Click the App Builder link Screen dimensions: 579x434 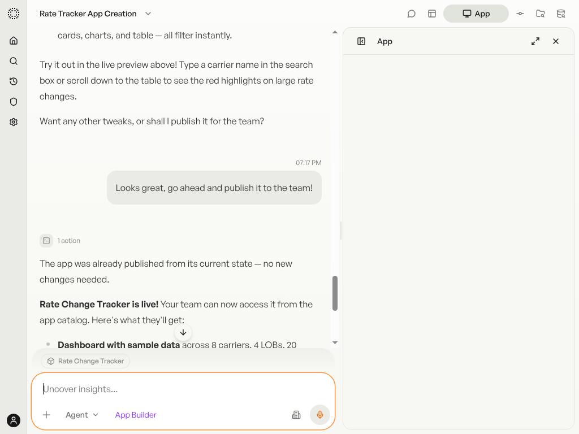click(136, 415)
